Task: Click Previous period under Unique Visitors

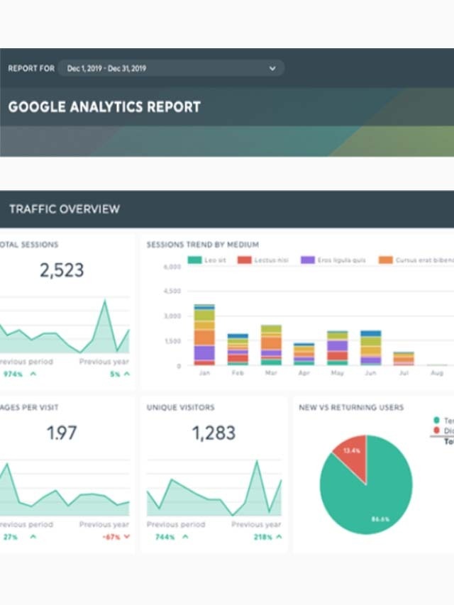Action: [176, 524]
